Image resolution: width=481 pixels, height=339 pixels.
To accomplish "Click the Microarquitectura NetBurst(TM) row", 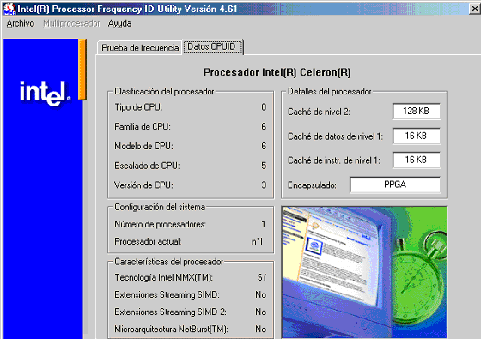I will 190,329.
